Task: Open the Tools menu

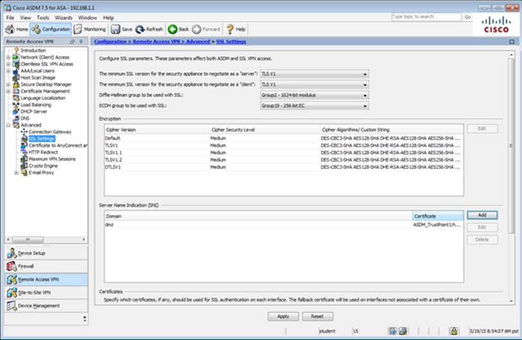Action: tap(43, 17)
